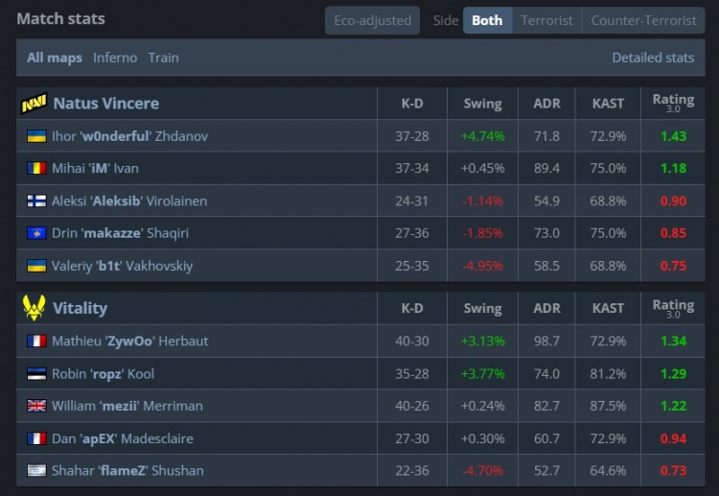719x496 pixels.
Task: Select Both sides filter
Action: pyautogui.click(x=487, y=20)
